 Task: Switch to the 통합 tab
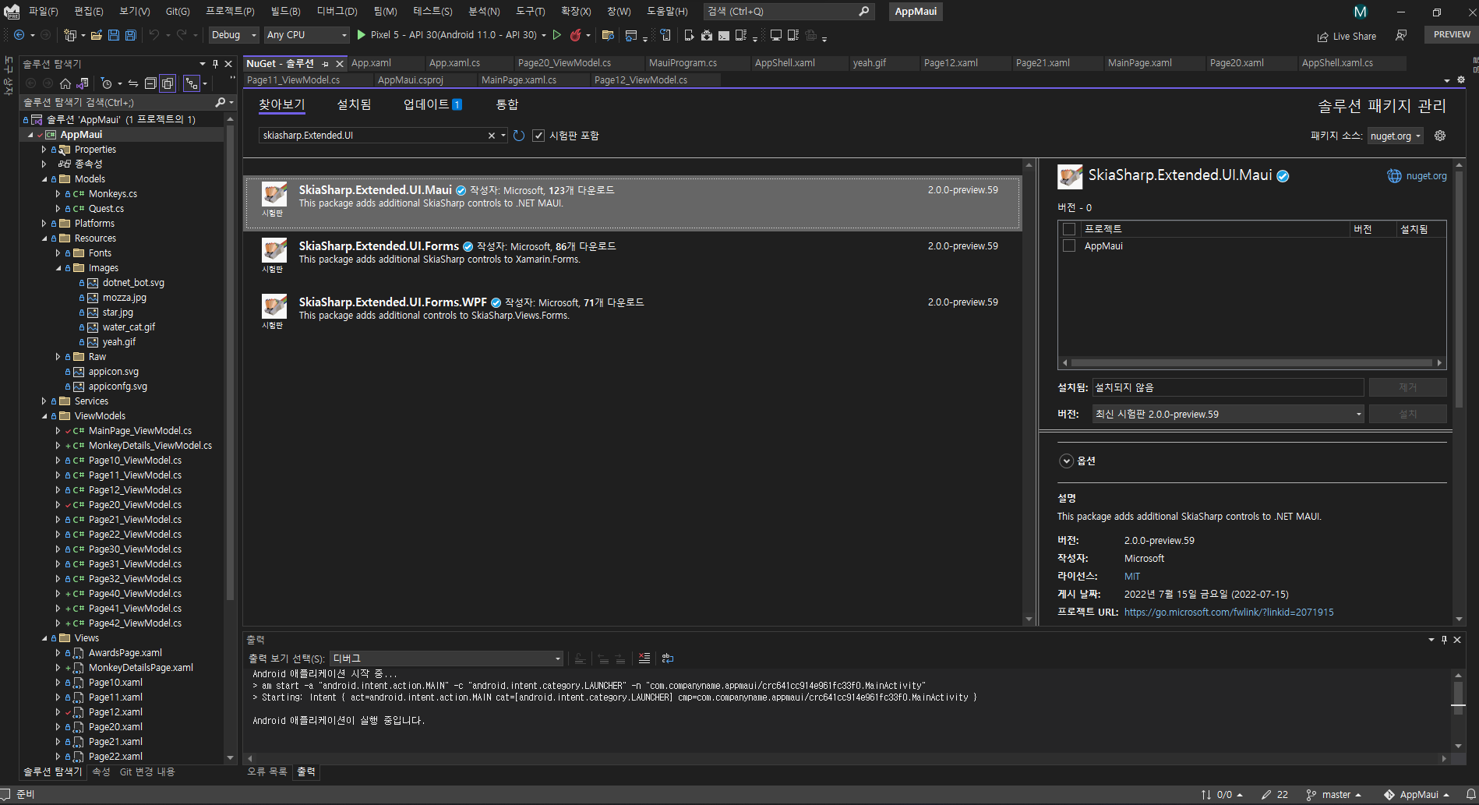507,104
